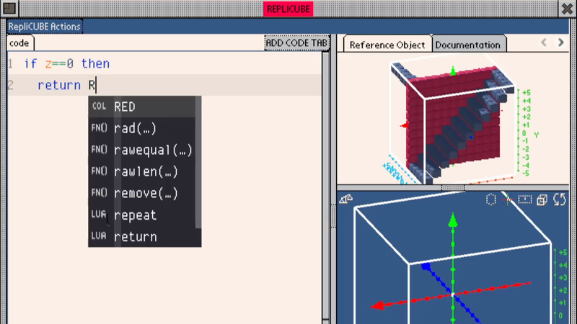The height and width of the screenshot is (324, 577).
Task: Click the rotate view reset icon
Action: (560, 199)
